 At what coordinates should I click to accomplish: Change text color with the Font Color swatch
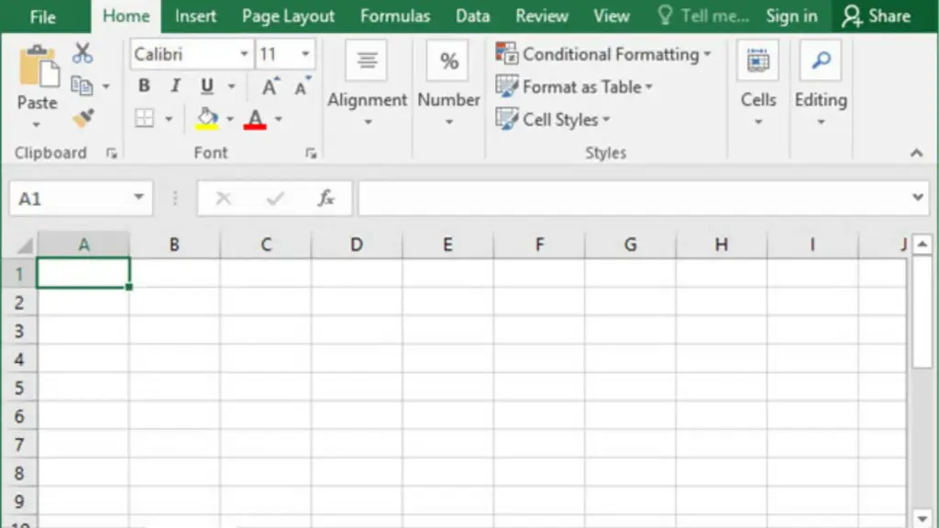253,118
